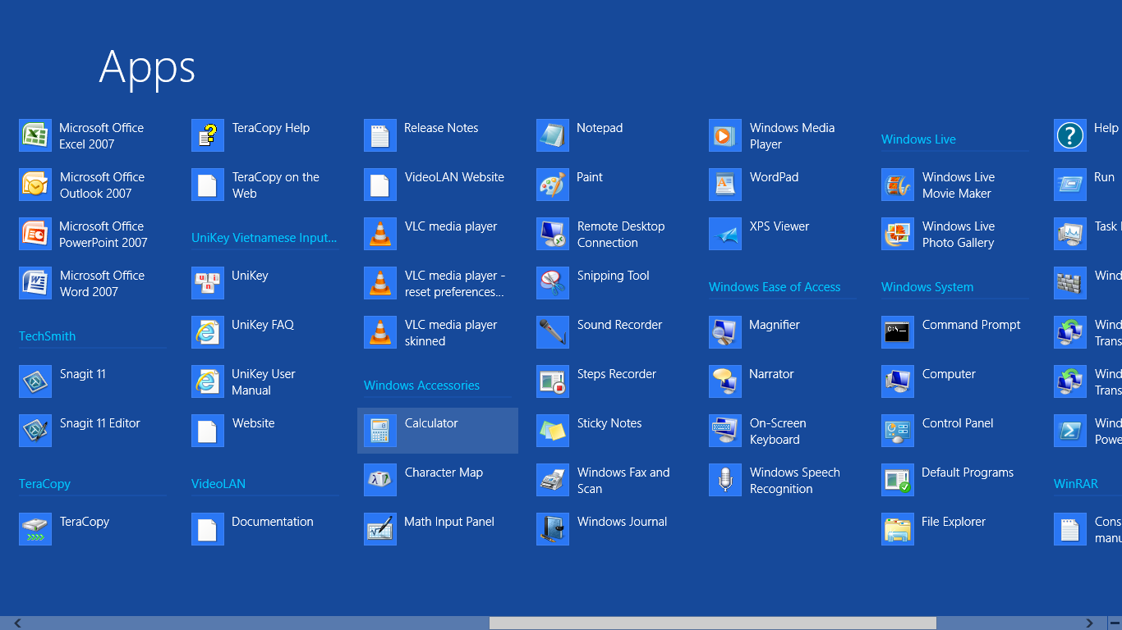Open the Snagit 11 app icon

35,381
